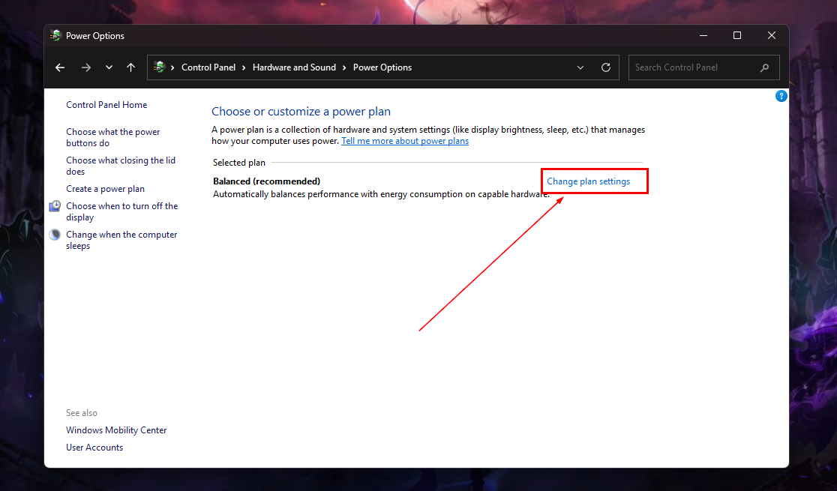Click Tell me more about power plans
Viewport: 837px width, 491px height.
click(404, 140)
